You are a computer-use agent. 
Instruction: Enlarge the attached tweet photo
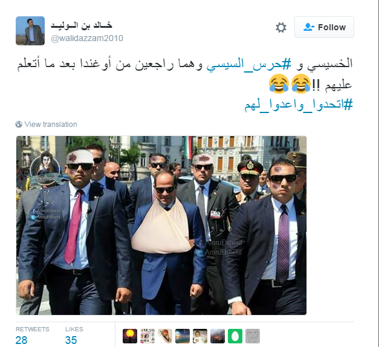161,225
